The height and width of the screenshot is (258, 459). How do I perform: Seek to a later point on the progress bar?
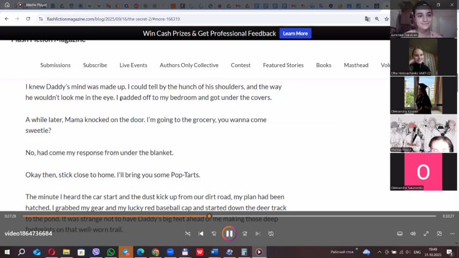(x=324, y=216)
